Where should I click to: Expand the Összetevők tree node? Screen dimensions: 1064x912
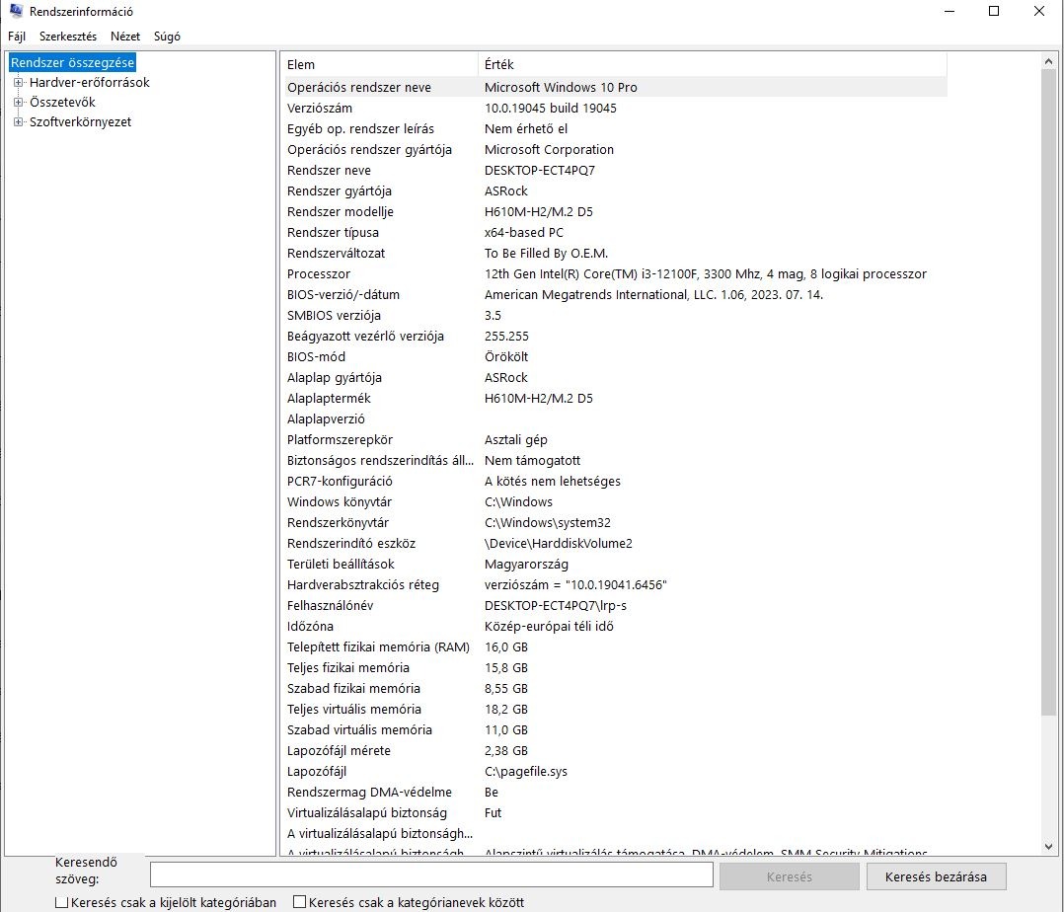point(19,103)
